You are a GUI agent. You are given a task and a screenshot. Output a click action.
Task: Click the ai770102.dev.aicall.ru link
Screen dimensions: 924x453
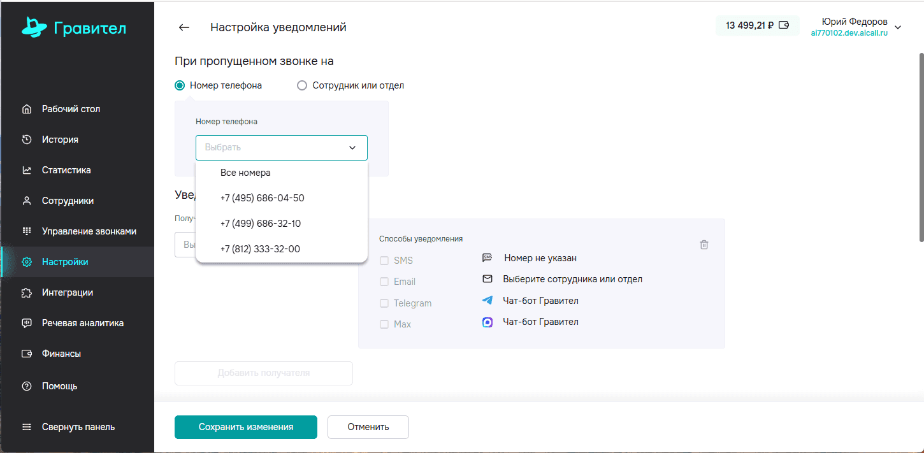click(849, 33)
